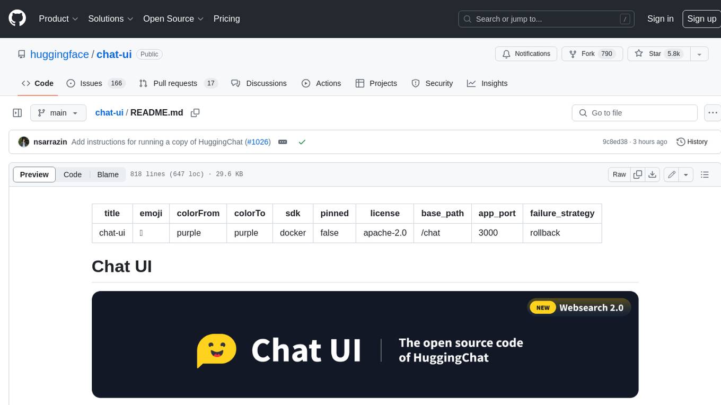Open the main branch selector
This screenshot has width=721, height=405.
(58, 113)
